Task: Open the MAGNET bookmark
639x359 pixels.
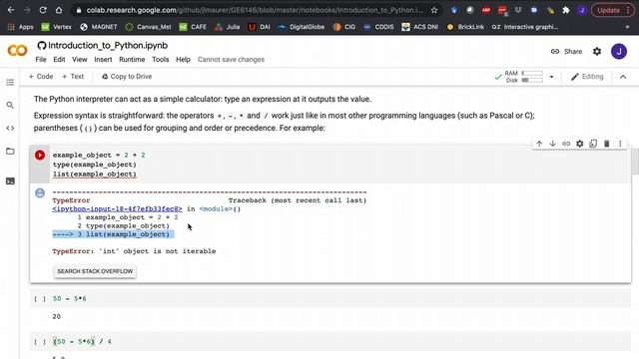Action: coord(98,27)
